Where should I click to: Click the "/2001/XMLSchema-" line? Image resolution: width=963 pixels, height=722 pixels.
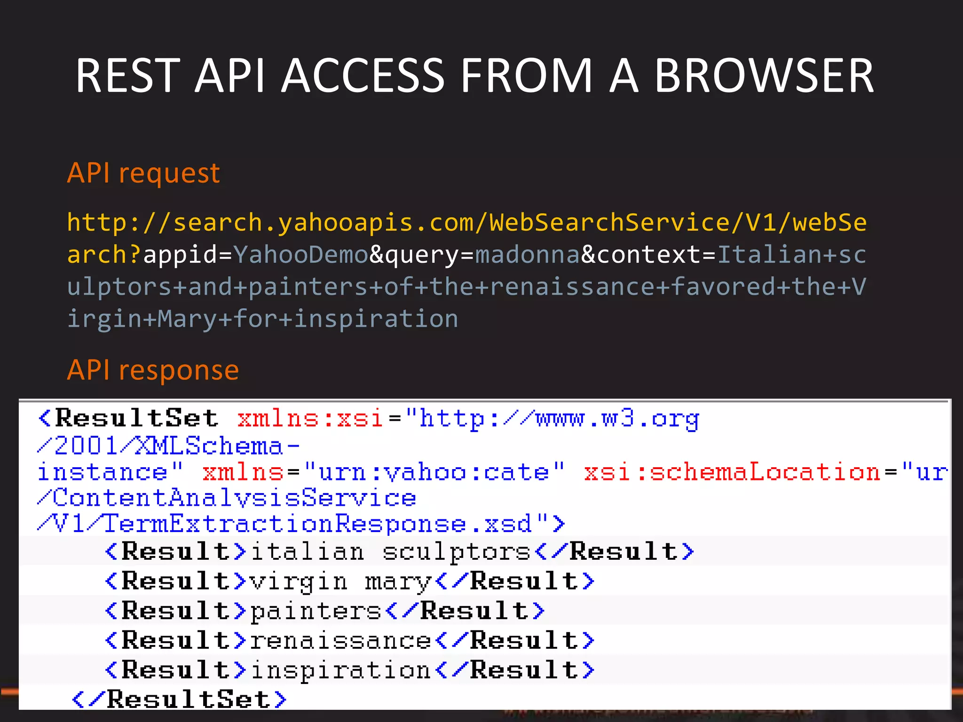(168, 446)
